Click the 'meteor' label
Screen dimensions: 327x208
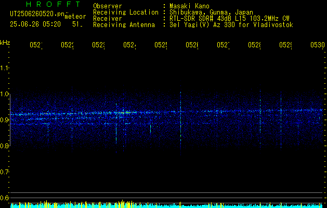pos(75,17)
